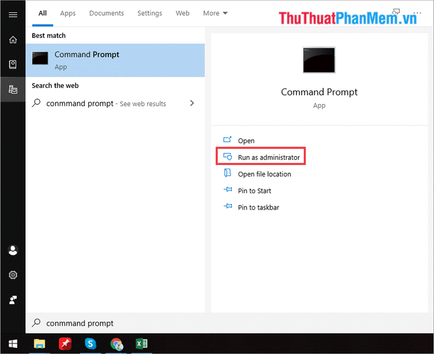Switch to the Documents tab
434x354 pixels.
tap(107, 13)
